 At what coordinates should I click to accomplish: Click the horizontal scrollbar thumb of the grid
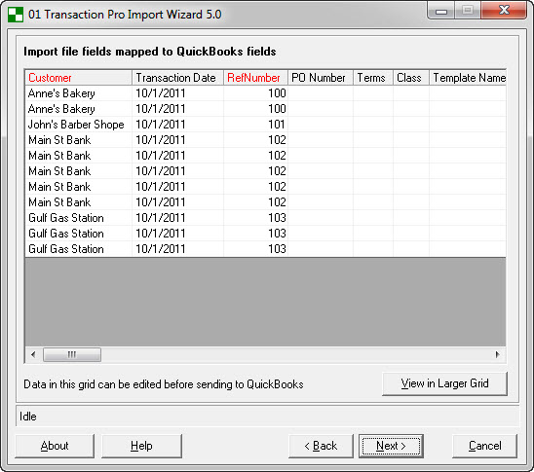72,354
